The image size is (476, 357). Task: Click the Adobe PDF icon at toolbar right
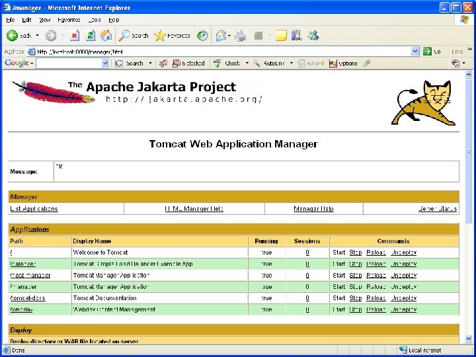[x=456, y=63]
